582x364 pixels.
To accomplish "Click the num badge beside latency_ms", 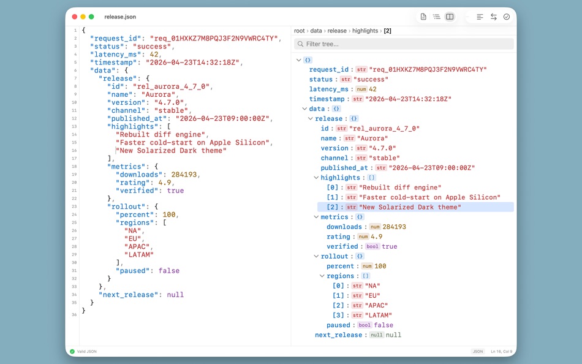I will 361,89.
